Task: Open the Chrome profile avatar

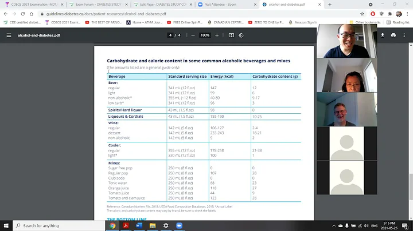Action: point(399,14)
